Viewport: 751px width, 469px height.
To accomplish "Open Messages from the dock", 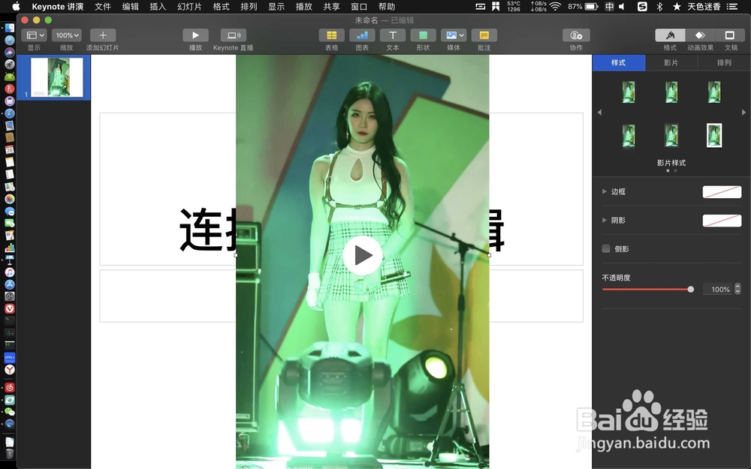I will (x=10, y=211).
